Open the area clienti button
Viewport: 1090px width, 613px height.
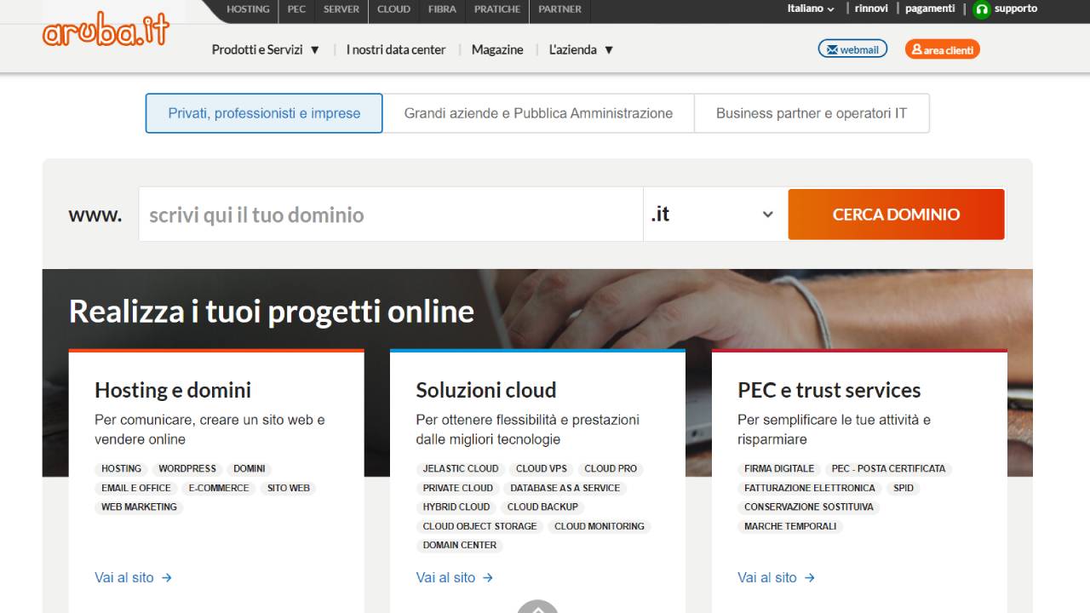942,49
